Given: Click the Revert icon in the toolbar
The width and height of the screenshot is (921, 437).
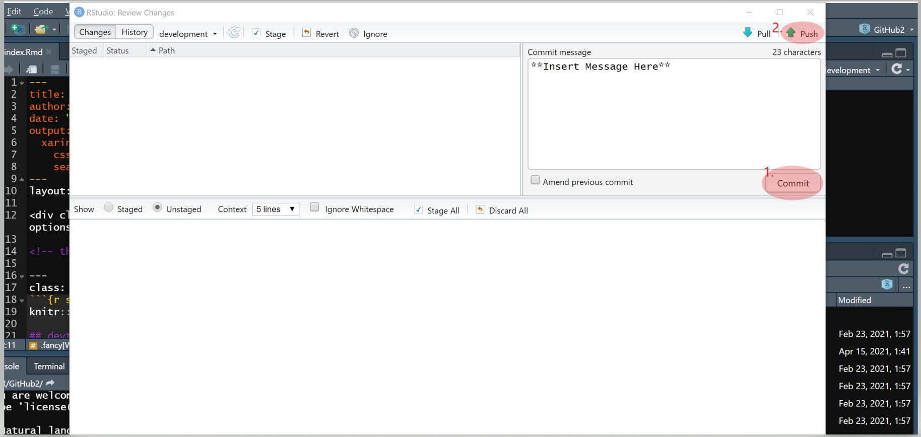Looking at the screenshot, I should click(x=306, y=33).
